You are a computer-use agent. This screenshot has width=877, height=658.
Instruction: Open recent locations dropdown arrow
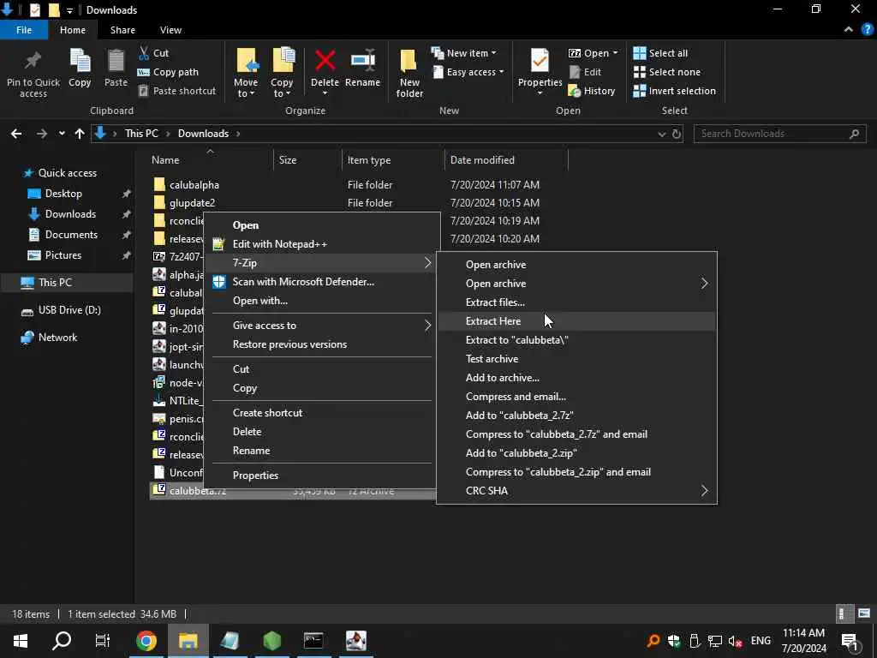point(62,134)
